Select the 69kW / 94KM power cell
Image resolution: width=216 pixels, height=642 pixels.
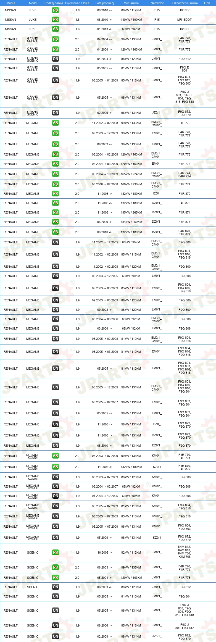pyautogui.click(x=131, y=29)
